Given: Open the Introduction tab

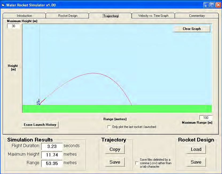Looking at the screenshot, I should click(x=24, y=16).
